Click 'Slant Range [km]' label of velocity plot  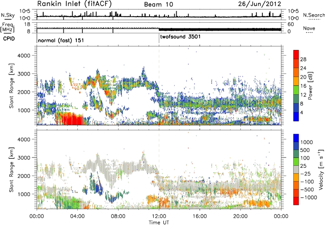click(11, 169)
